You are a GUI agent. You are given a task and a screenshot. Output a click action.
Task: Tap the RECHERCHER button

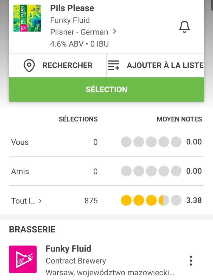pos(67,66)
